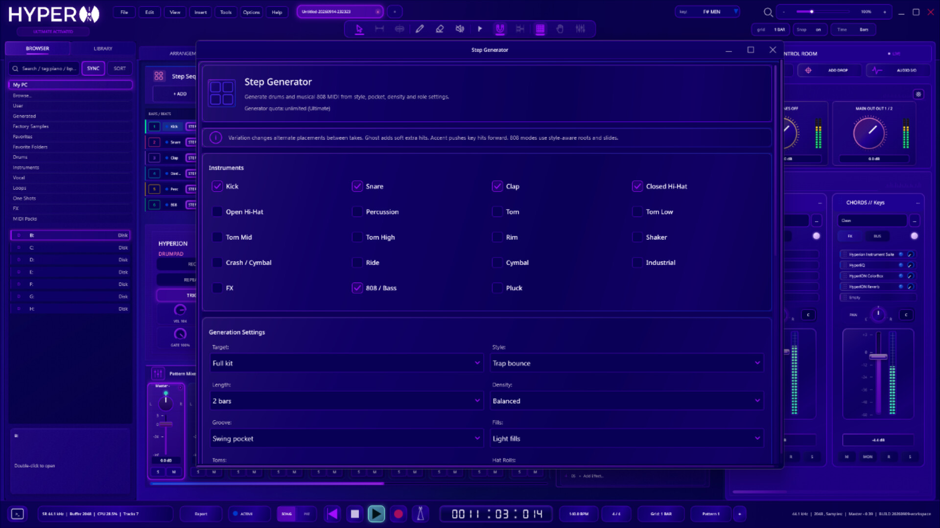Open the console icon at bottom left

[18, 514]
